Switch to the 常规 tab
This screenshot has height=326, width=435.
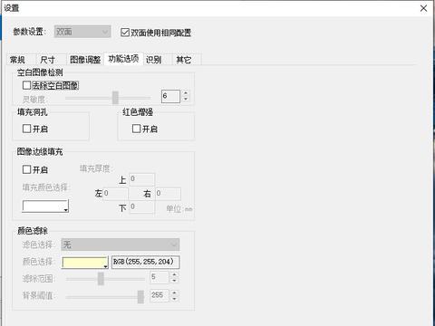pos(17,60)
